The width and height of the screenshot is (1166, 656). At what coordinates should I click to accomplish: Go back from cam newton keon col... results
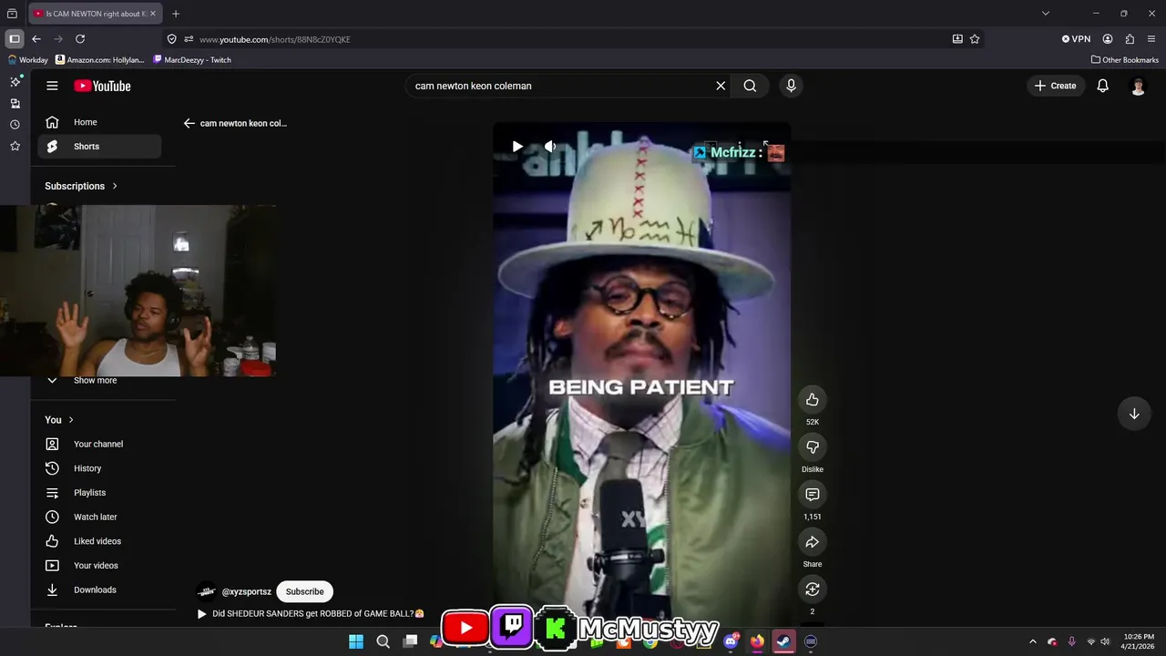(189, 123)
